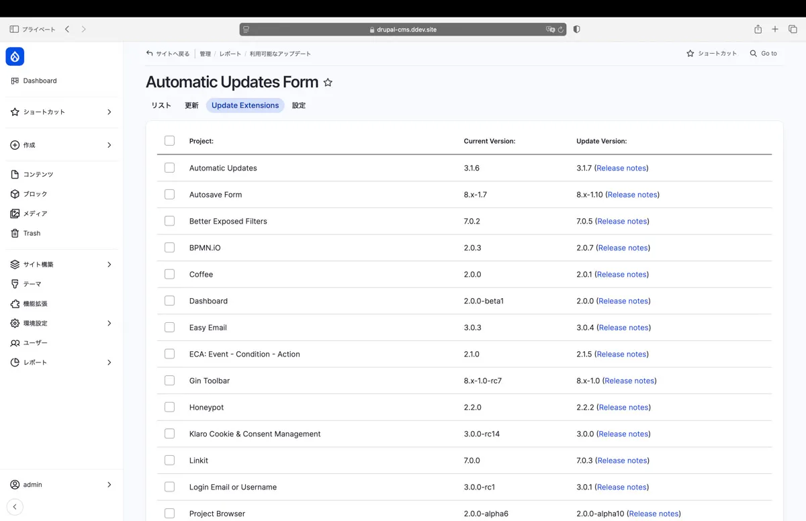Image resolution: width=806 pixels, height=521 pixels.
Task: Click the サイト構築 layers icon
Action: [x=15, y=265]
